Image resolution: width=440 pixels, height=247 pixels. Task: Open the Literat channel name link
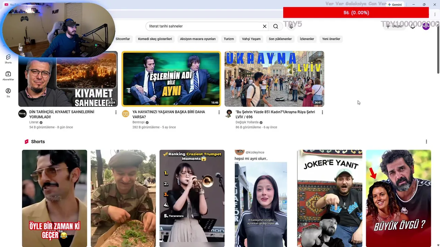coord(34,122)
